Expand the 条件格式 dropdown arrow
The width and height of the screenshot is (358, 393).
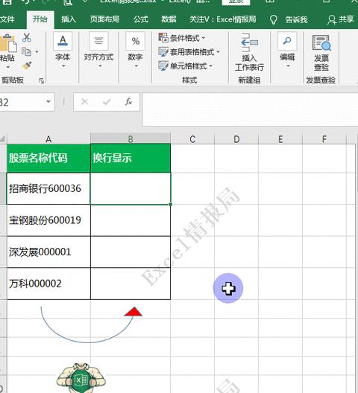point(204,38)
